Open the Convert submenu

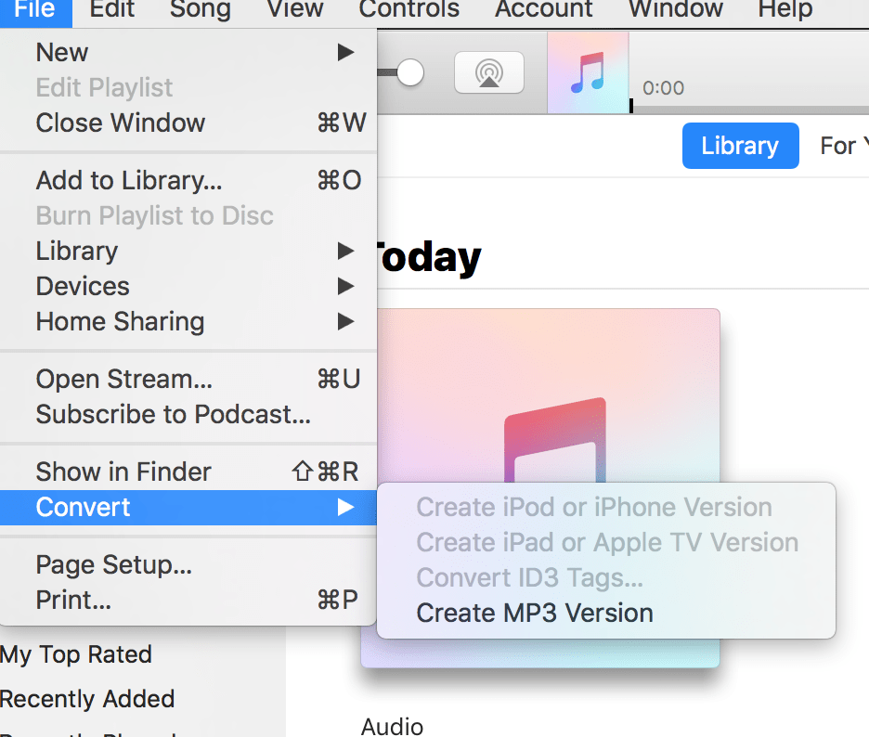pos(82,507)
